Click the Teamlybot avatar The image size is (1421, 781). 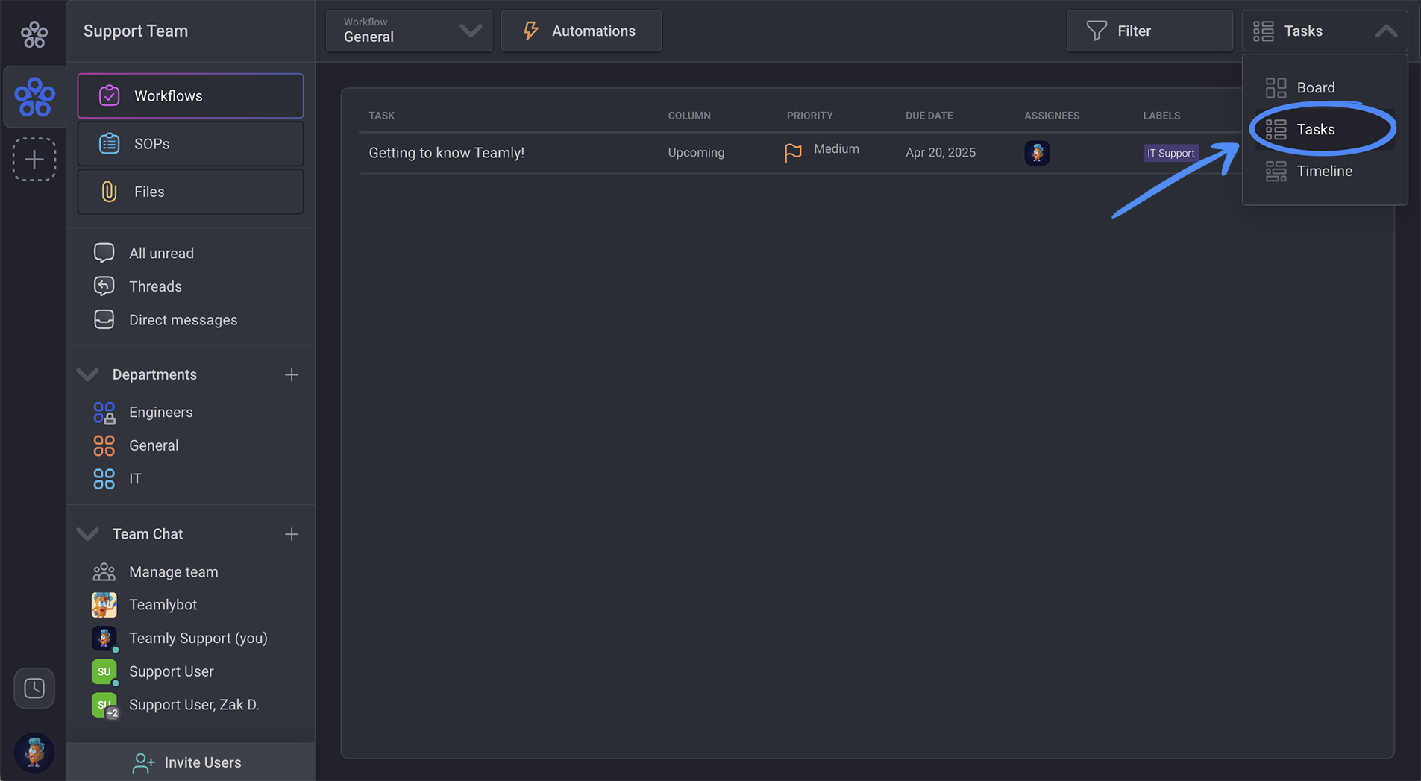click(x=104, y=605)
